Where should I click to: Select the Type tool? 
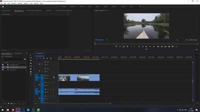pos(31,75)
